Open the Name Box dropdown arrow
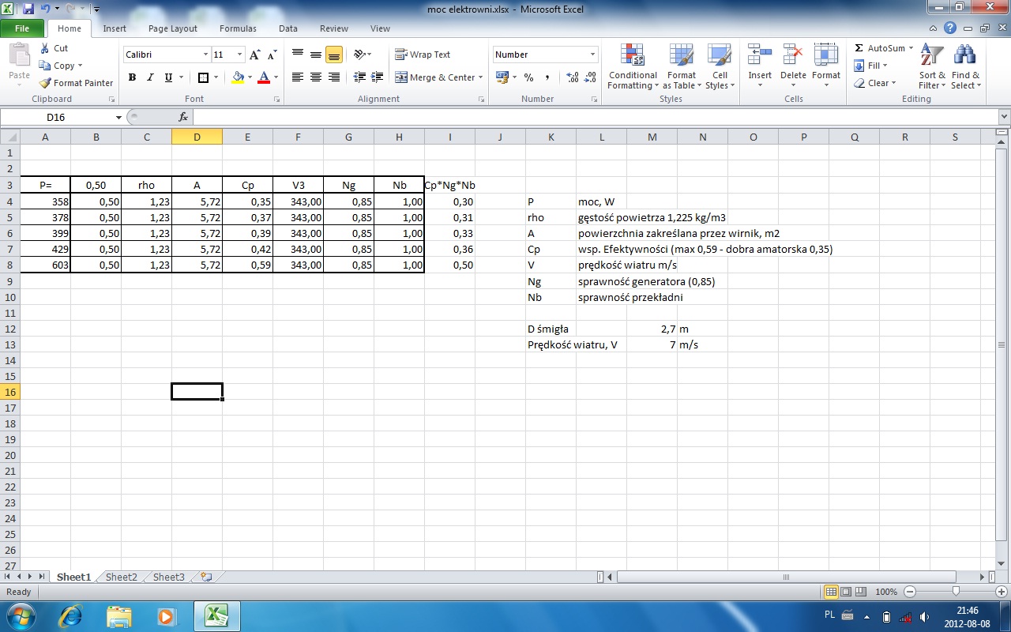Image resolution: width=1011 pixels, height=632 pixels. click(x=119, y=117)
